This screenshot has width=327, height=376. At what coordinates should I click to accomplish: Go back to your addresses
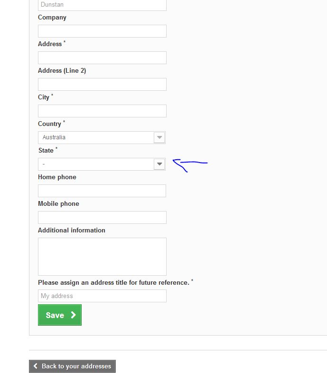click(72, 366)
